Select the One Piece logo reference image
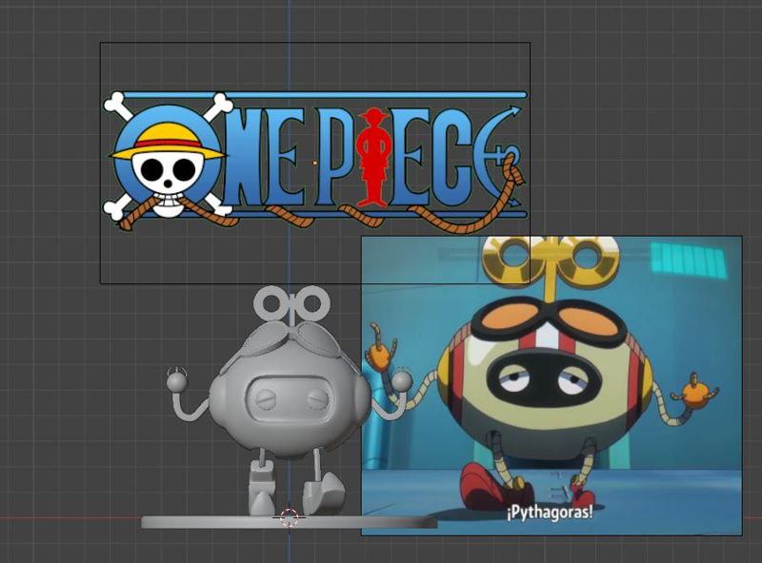 (315, 163)
